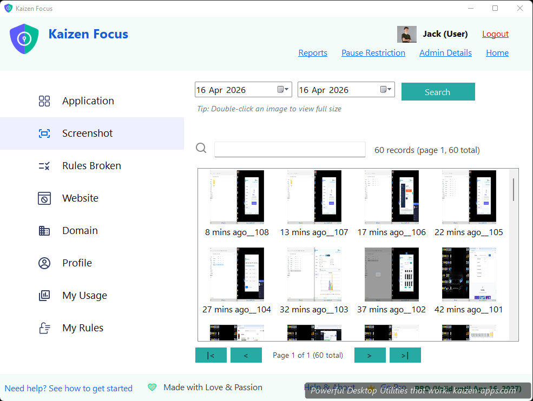Click the Domain building icon in sidebar
Screen dimensions: 533x401
point(44,231)
